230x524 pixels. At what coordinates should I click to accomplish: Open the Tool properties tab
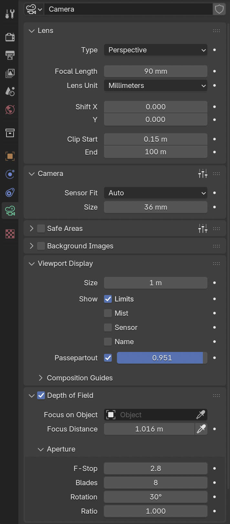click(x=10, y=14)
